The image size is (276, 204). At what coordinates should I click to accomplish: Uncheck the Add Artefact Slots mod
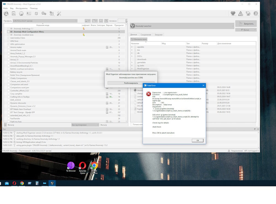point(8,38)
